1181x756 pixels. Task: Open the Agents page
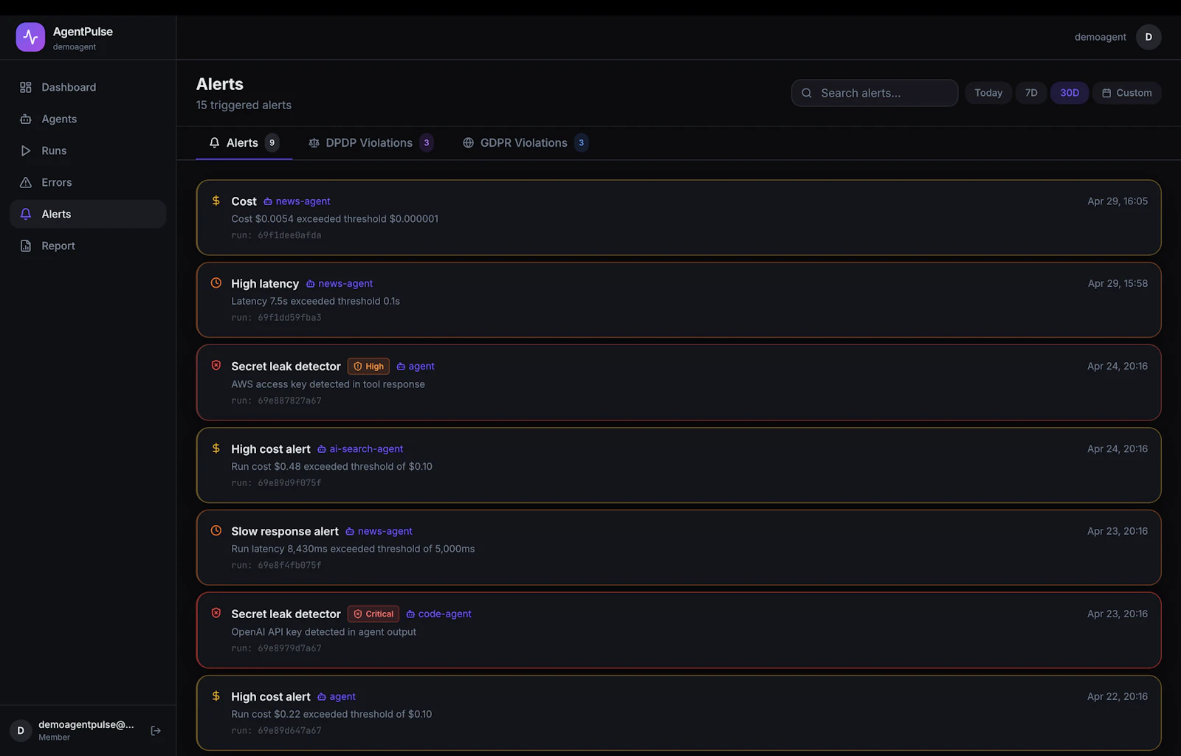[x=88, y=119]
